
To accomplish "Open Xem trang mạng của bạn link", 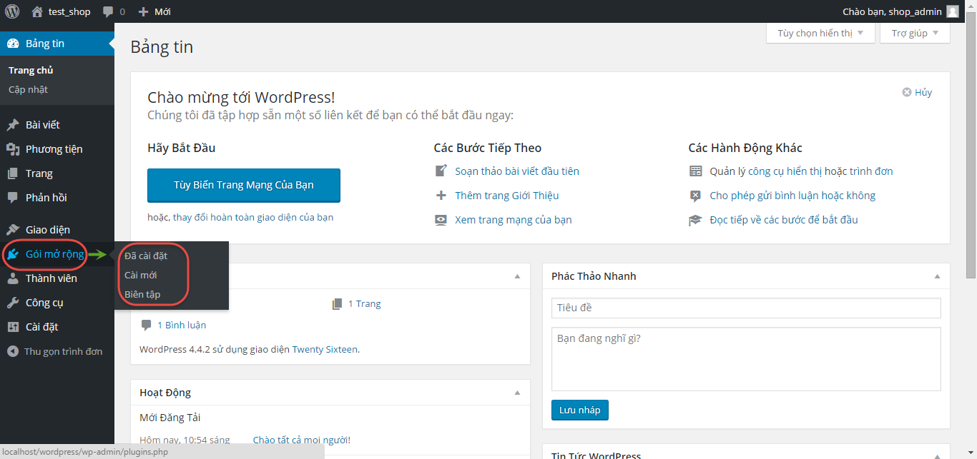I will point(514,220).
